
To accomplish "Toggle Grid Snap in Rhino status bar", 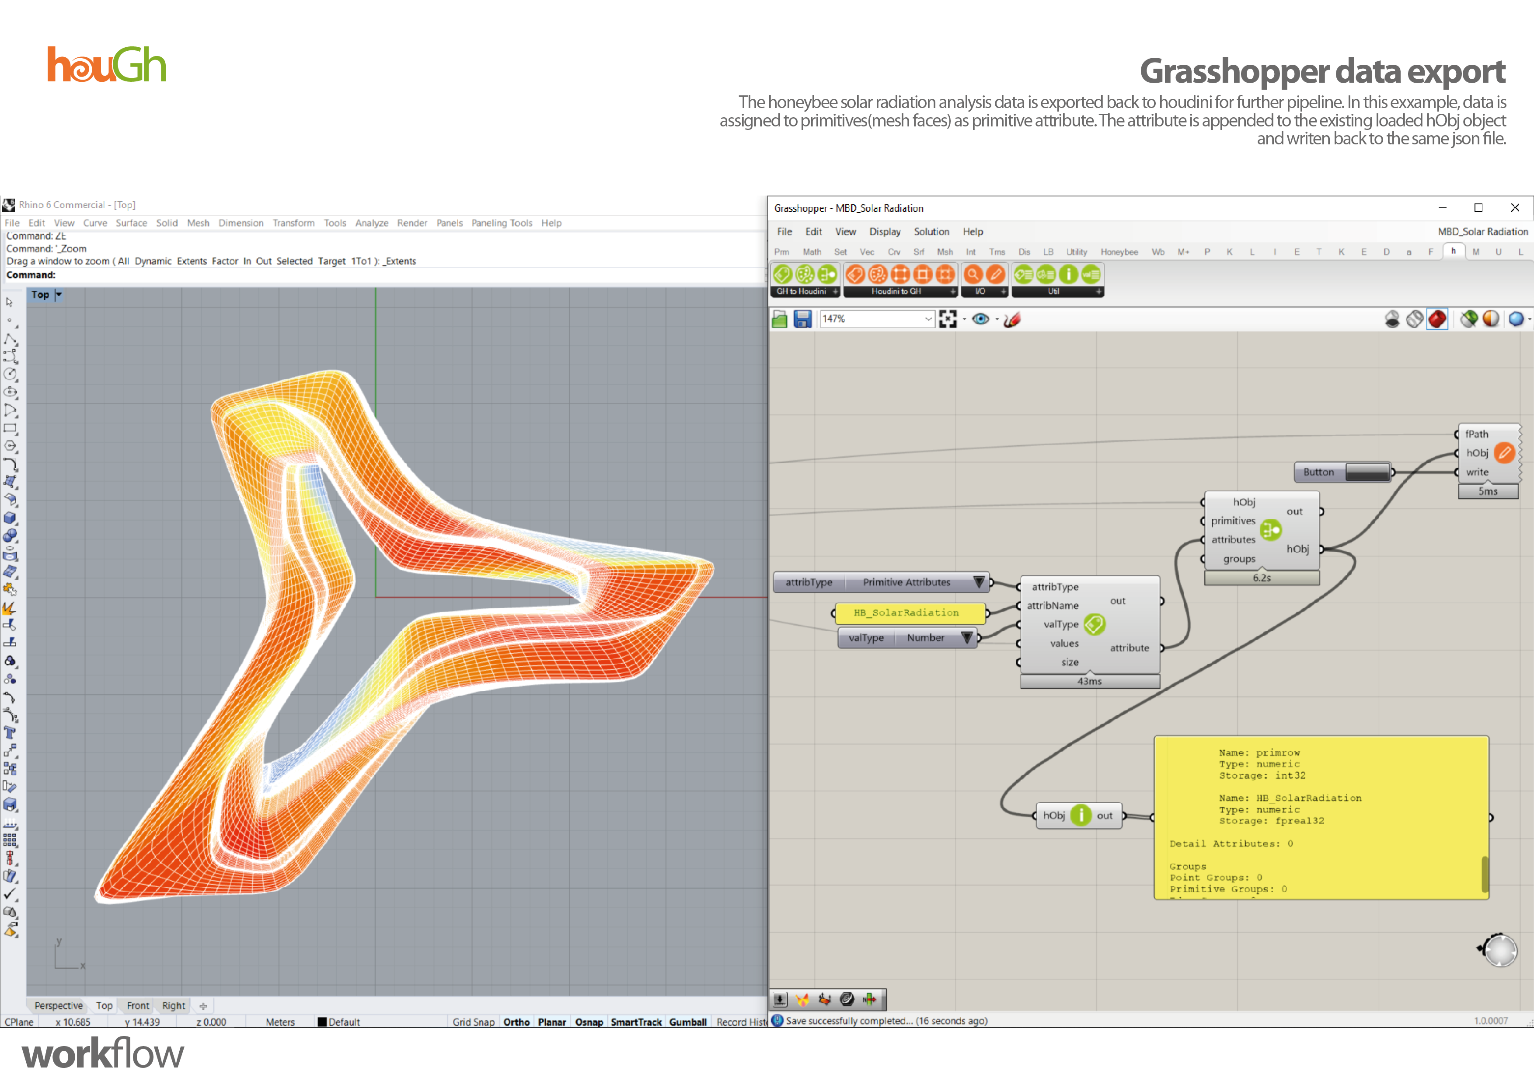I will (473, 1022).
